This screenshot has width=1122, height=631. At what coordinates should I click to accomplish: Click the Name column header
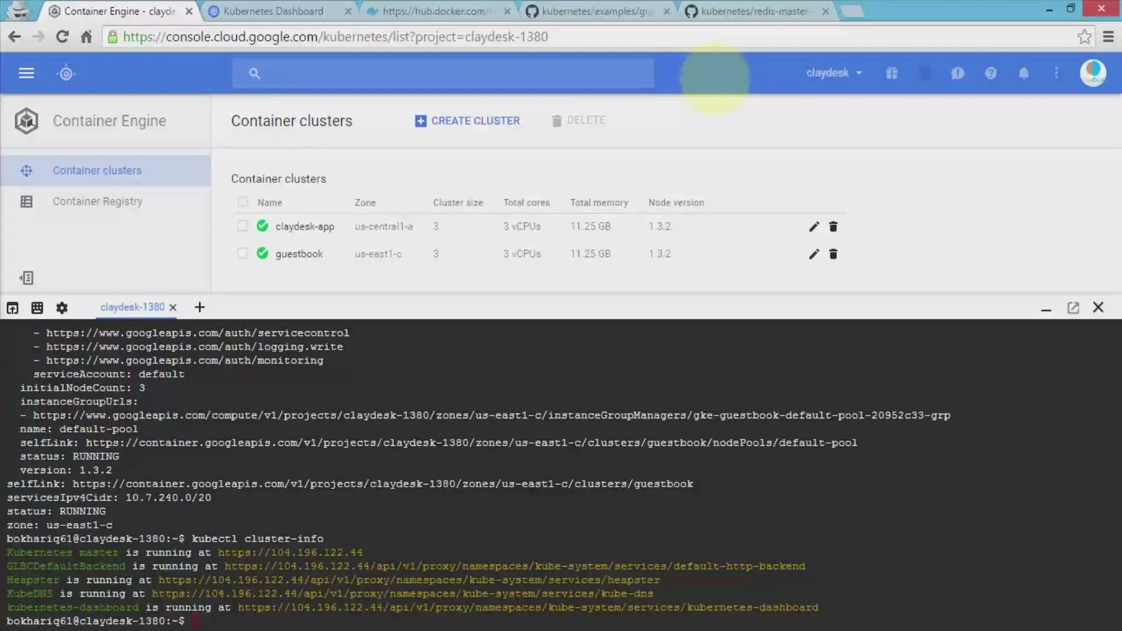coord(270,203)
